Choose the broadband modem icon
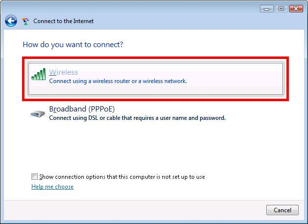 38,114
